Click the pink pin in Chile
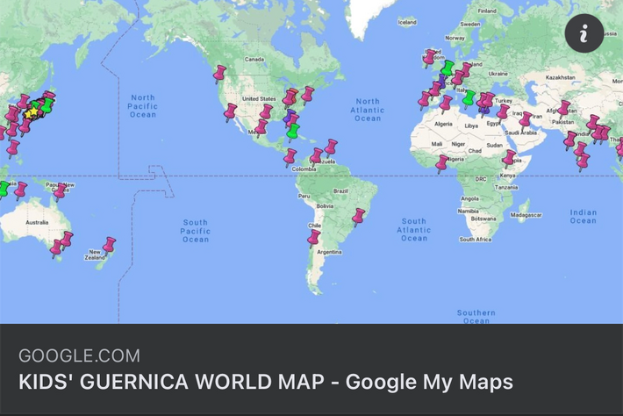The width and height of the screenshot is (623, 416). (313, 238)
